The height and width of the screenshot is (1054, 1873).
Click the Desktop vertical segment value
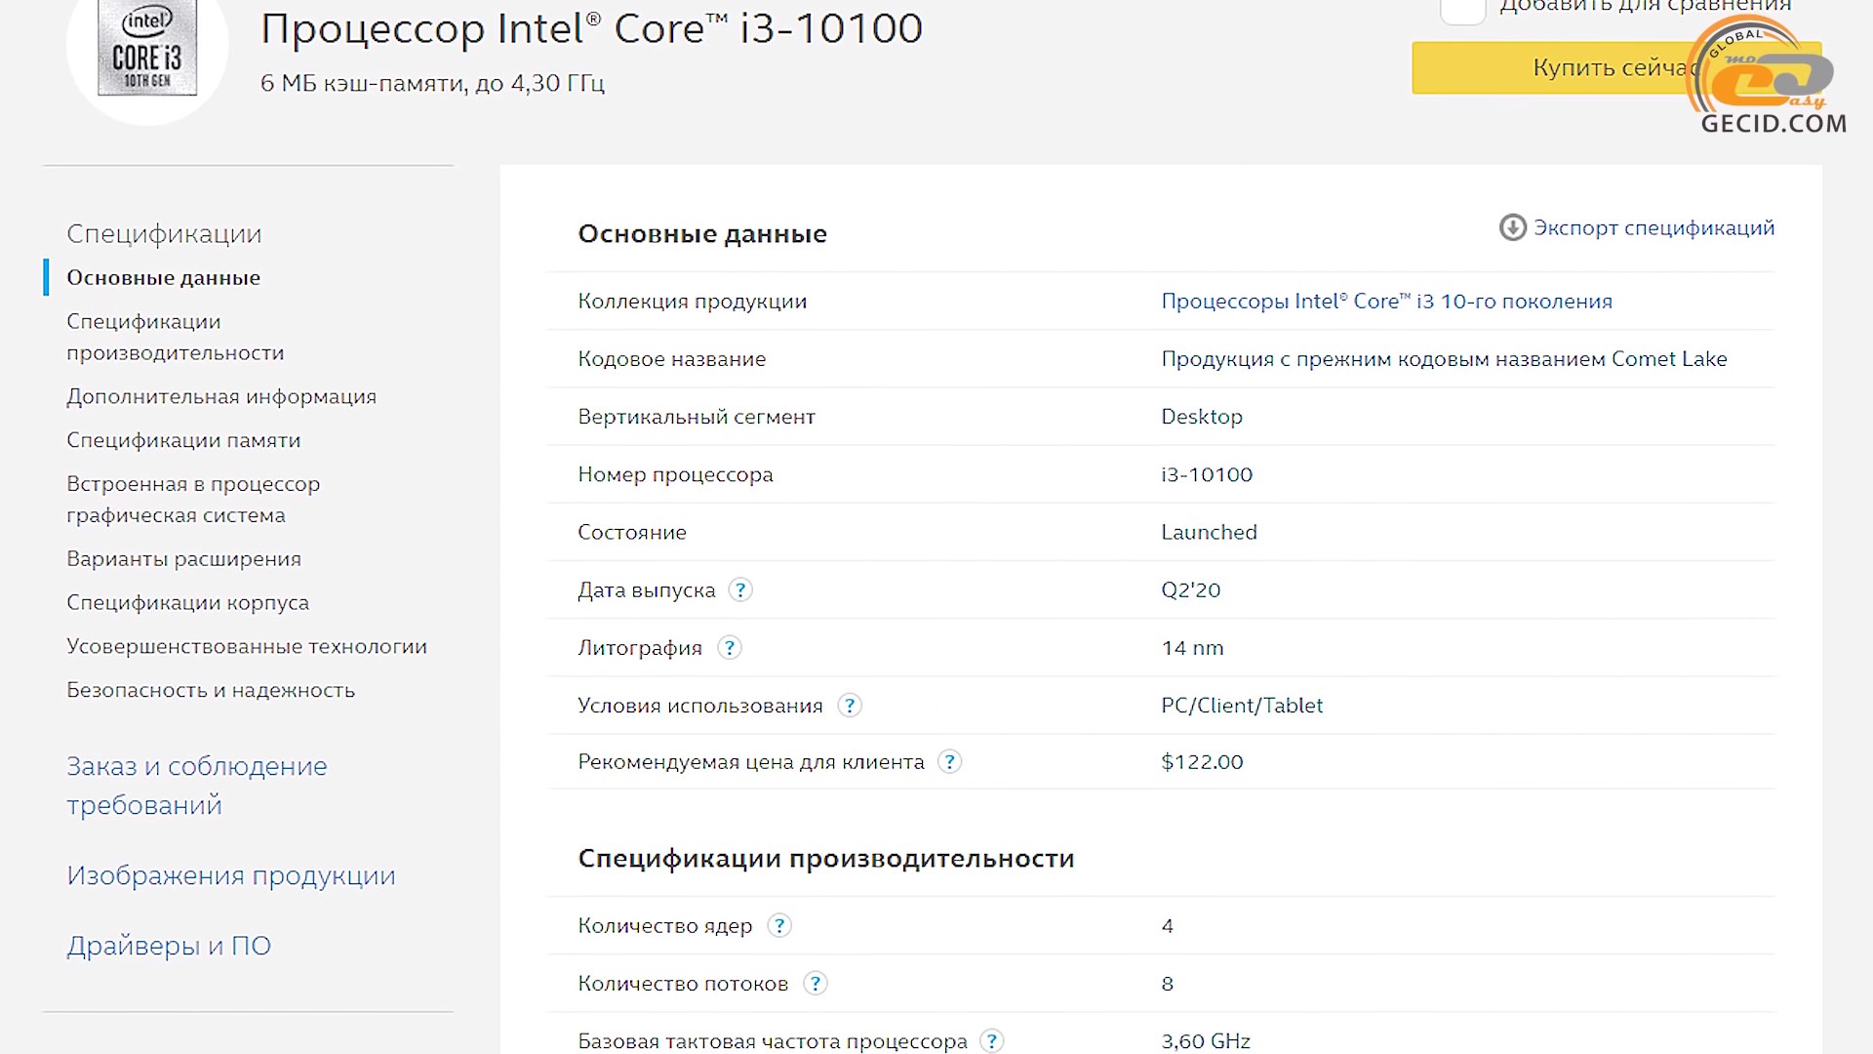tap(1202, 417)
